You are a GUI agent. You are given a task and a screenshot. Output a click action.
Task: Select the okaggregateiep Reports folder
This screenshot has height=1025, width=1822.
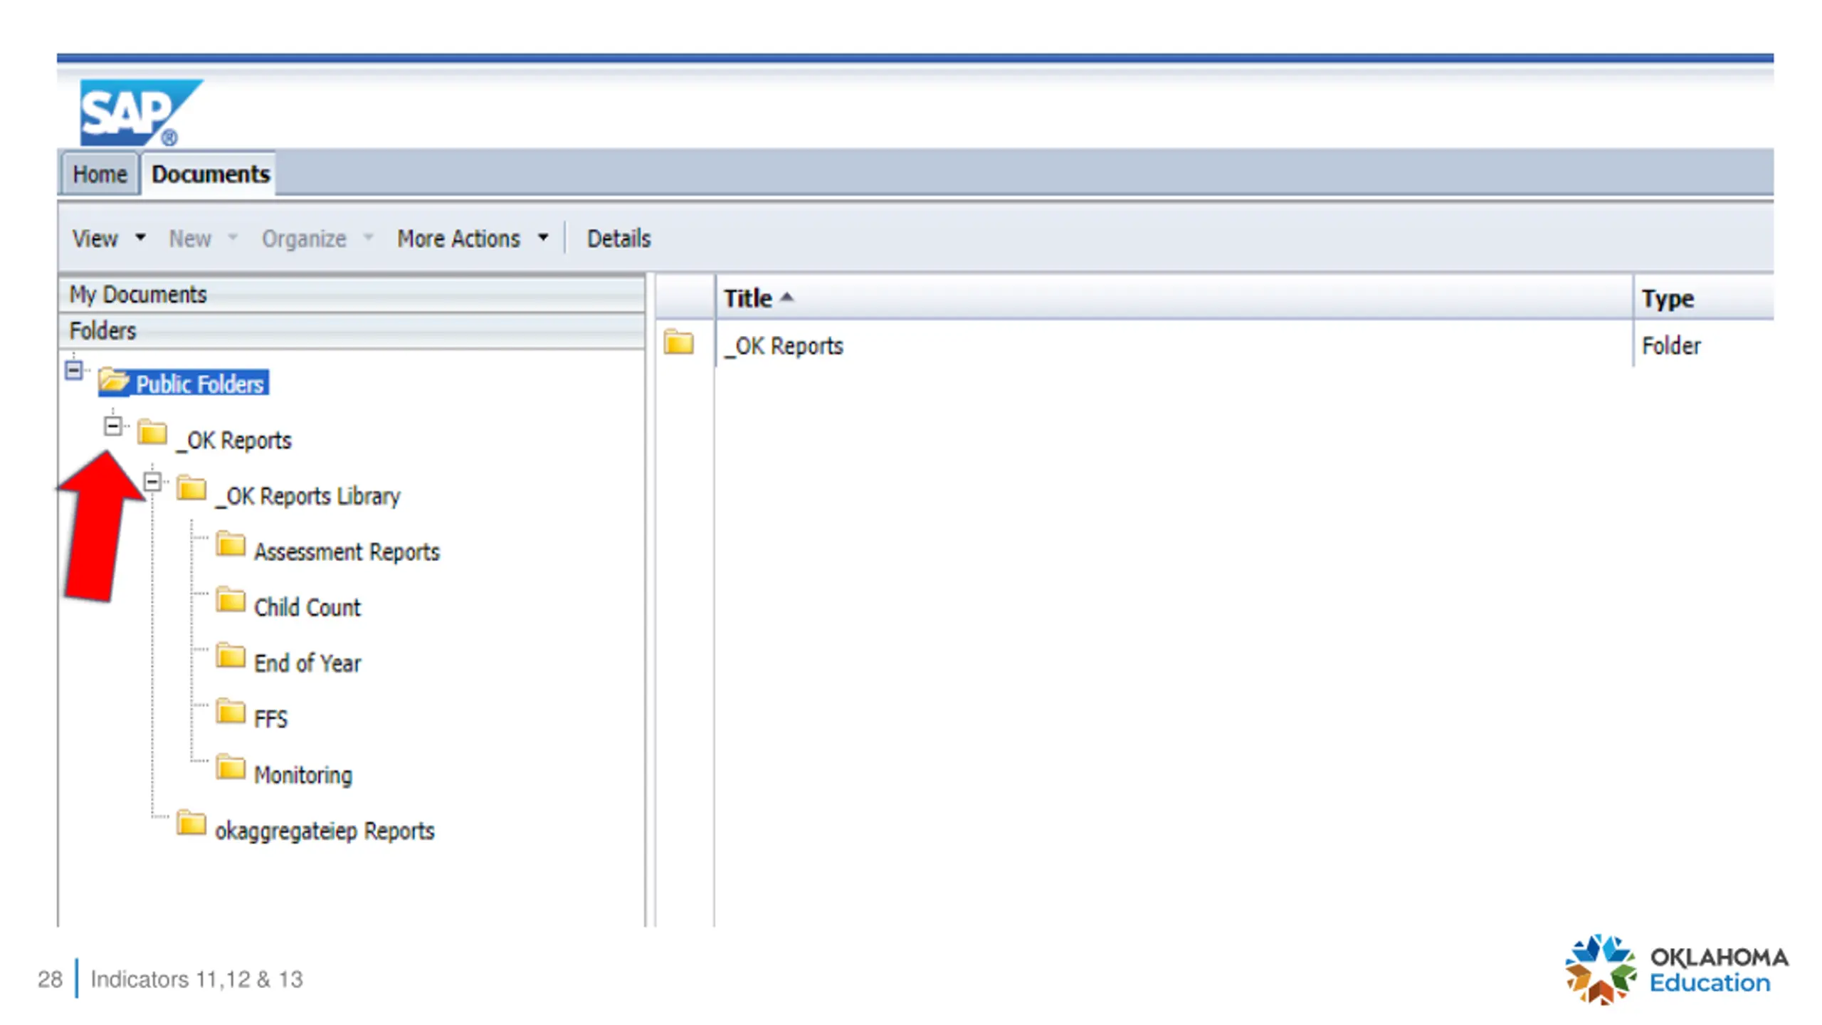pyautogui.click(x=325, y=831)
